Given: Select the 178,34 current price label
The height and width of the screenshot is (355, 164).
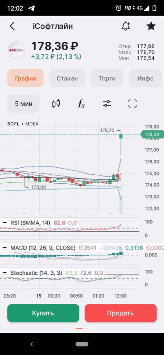Looking at the screenshot, I should pos(152,134).
